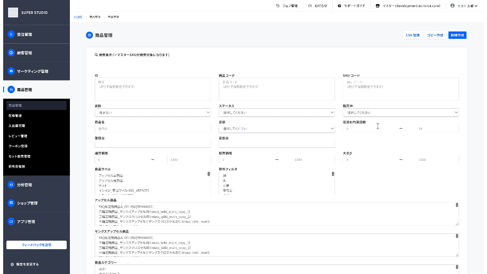Image resolution: width=487 pixels, height=274 pixels.
Task: Click the サポートガイド question mark icon
Action: tap(340, 6)
